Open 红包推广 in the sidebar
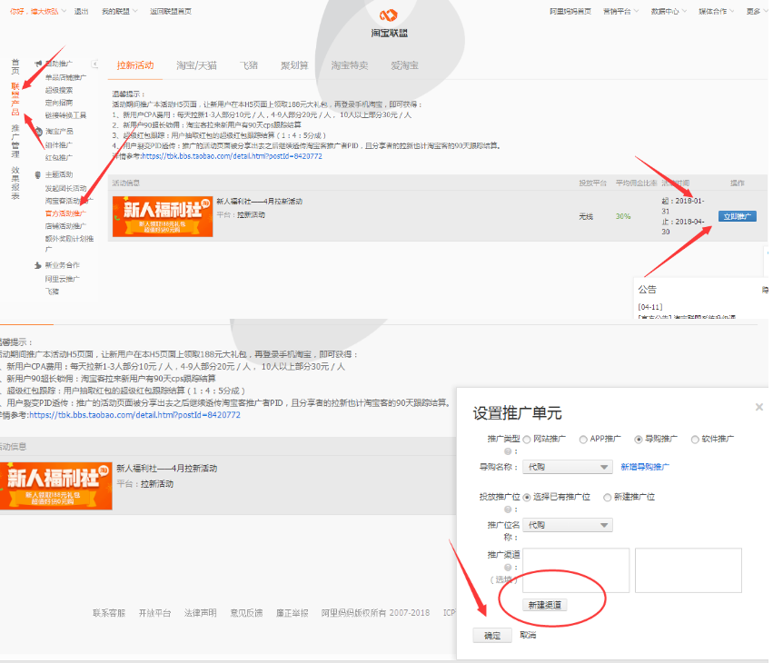 pyautogui.click(x=59, y=158)
